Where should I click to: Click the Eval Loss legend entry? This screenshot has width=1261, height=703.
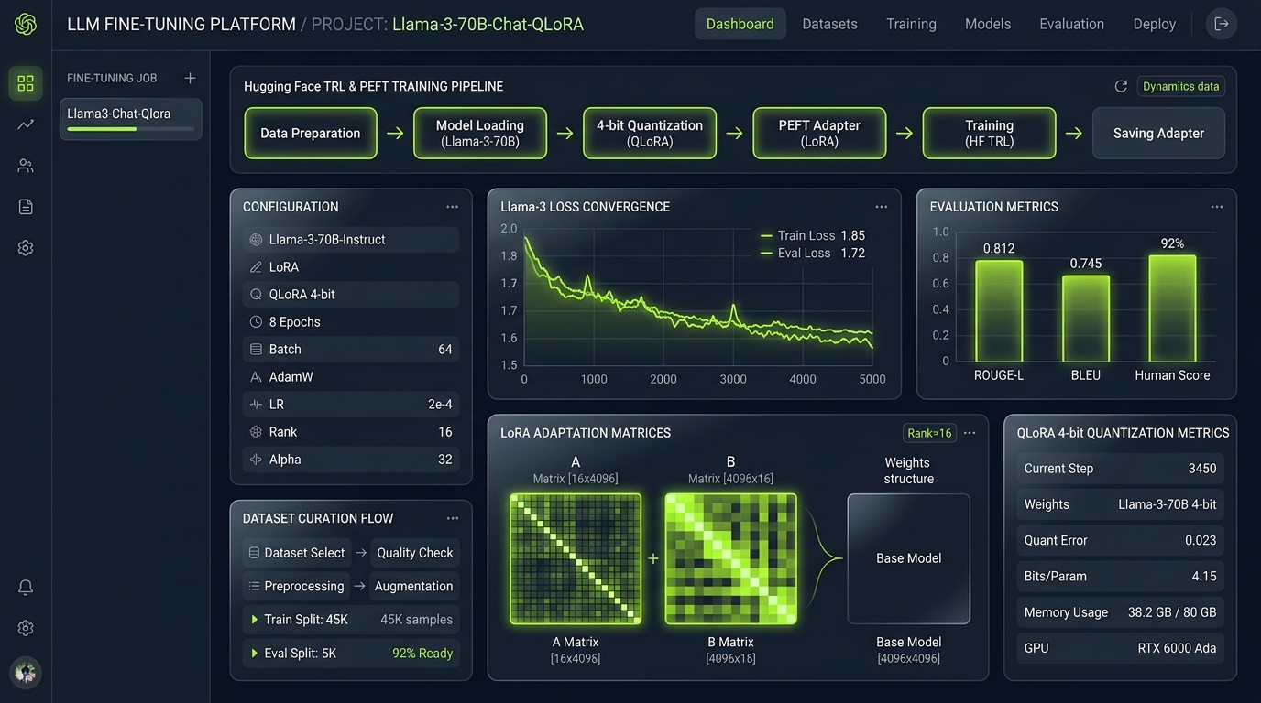pyautogui.click(x=813, y=253)
